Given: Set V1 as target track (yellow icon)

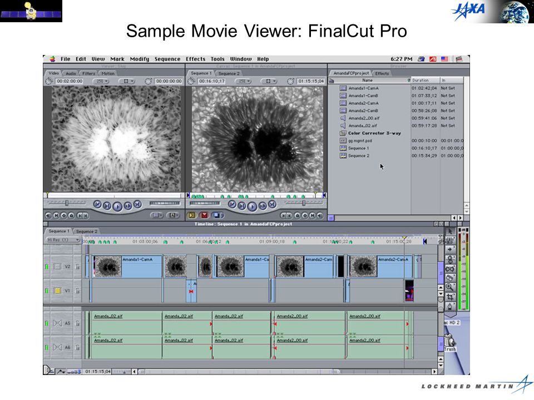Looking at the screenshot, I should pos(57,291).
